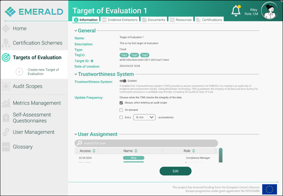
Task: Click the Certification Schemes icon
Action: pyautogui.click(x=6, y=43)
